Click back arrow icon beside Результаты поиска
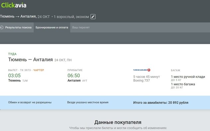This screenshot has width=210, height=131. 2,27
